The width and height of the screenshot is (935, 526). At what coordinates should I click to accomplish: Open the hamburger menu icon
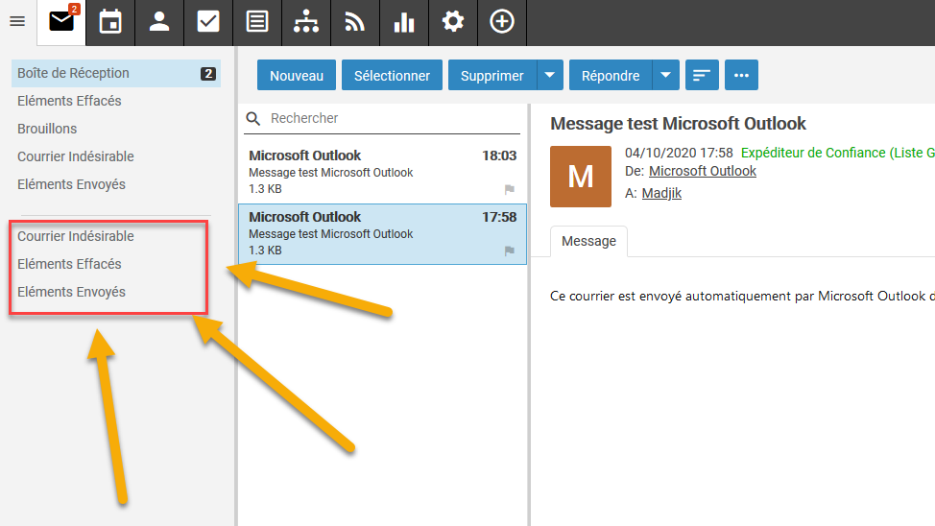tap(16, 22)
